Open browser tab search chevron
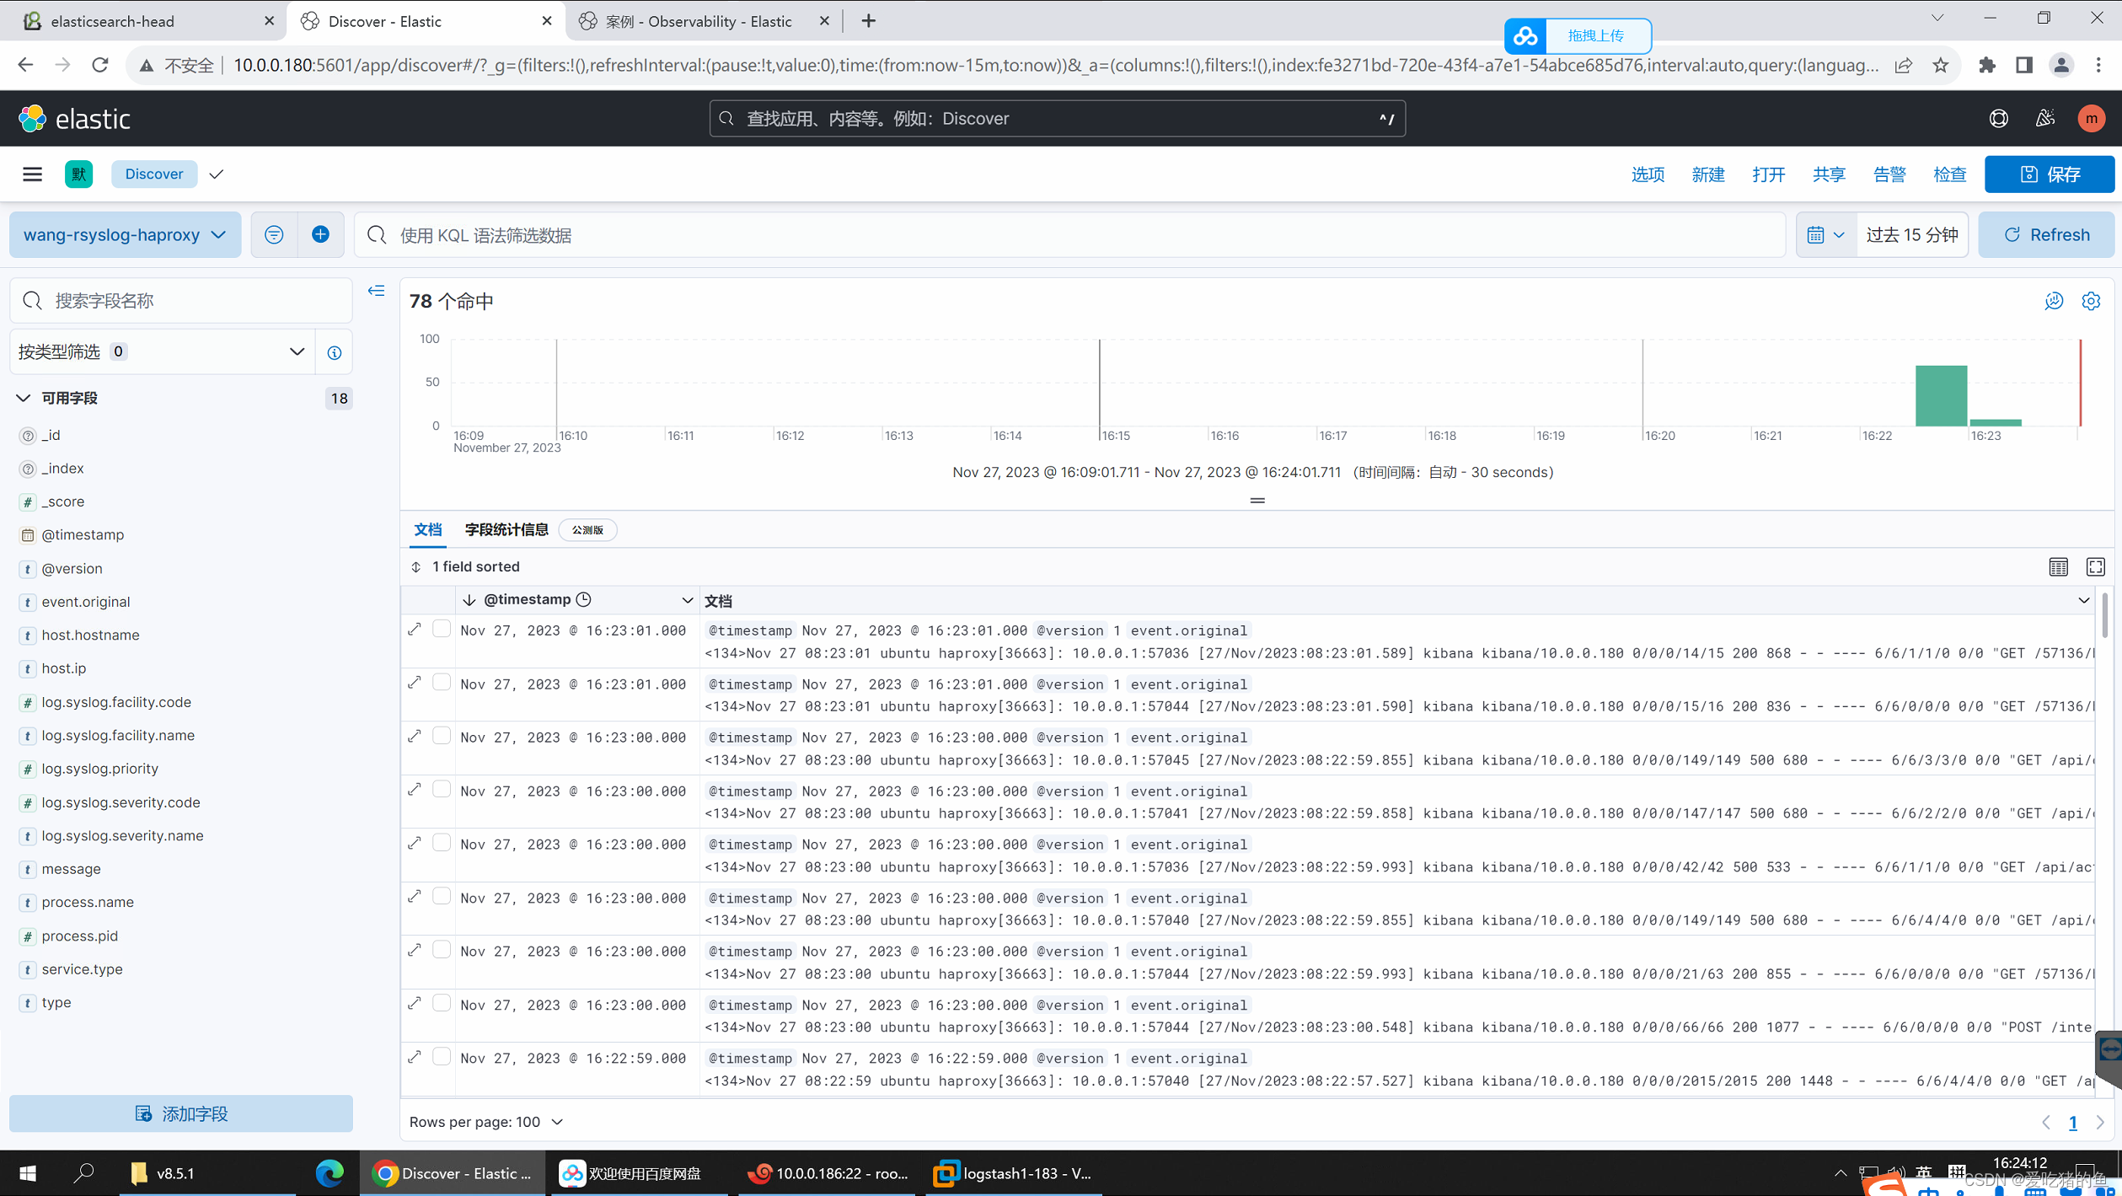The width and height of the screenshot is (2122, 1196). pos(1937,19)
